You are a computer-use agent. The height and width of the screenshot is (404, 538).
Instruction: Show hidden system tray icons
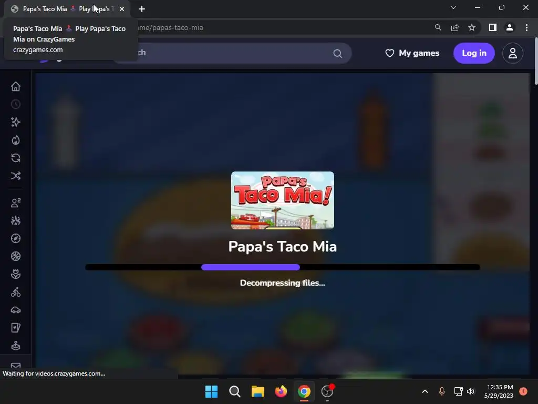[x=425, y=391]
